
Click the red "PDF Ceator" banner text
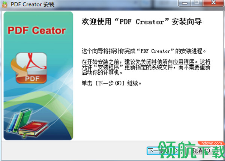pyautogui.click(x=37, y=30)
